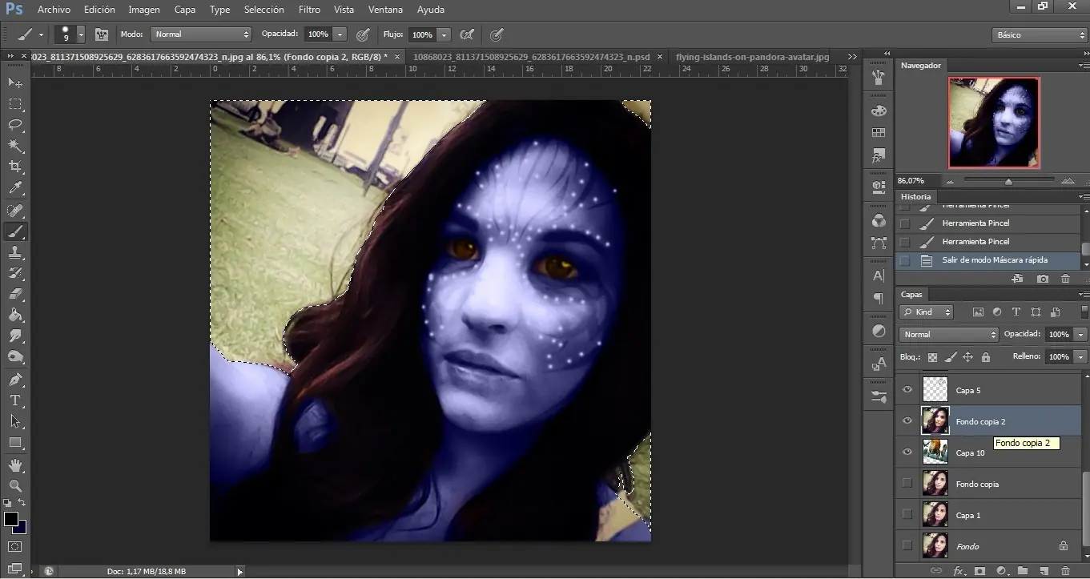Toggle pressure for opacity icon
This screenshot has height=579, width=1090.
[x=362, y=34]
